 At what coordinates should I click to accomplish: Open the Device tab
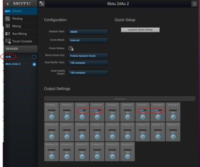(x=21, y=11)
